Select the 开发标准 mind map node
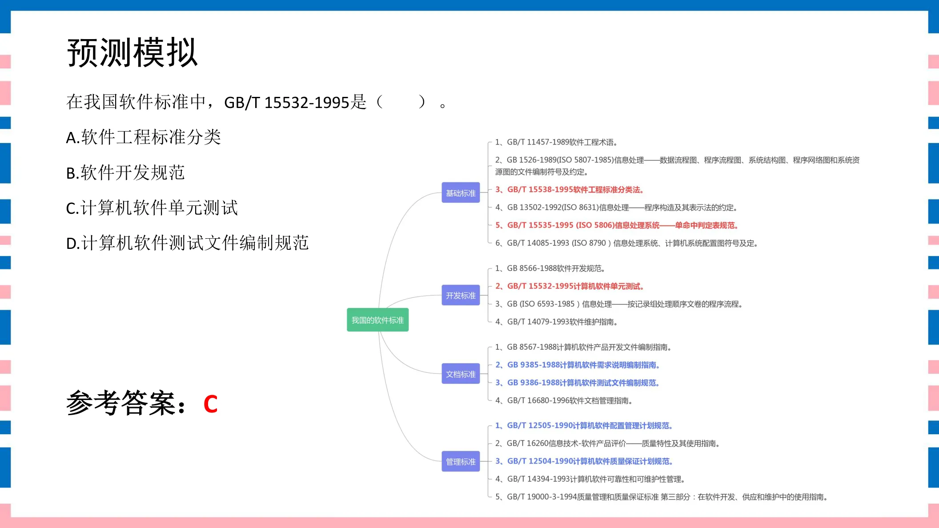This screenshot has width=939, height=528. 461,295
